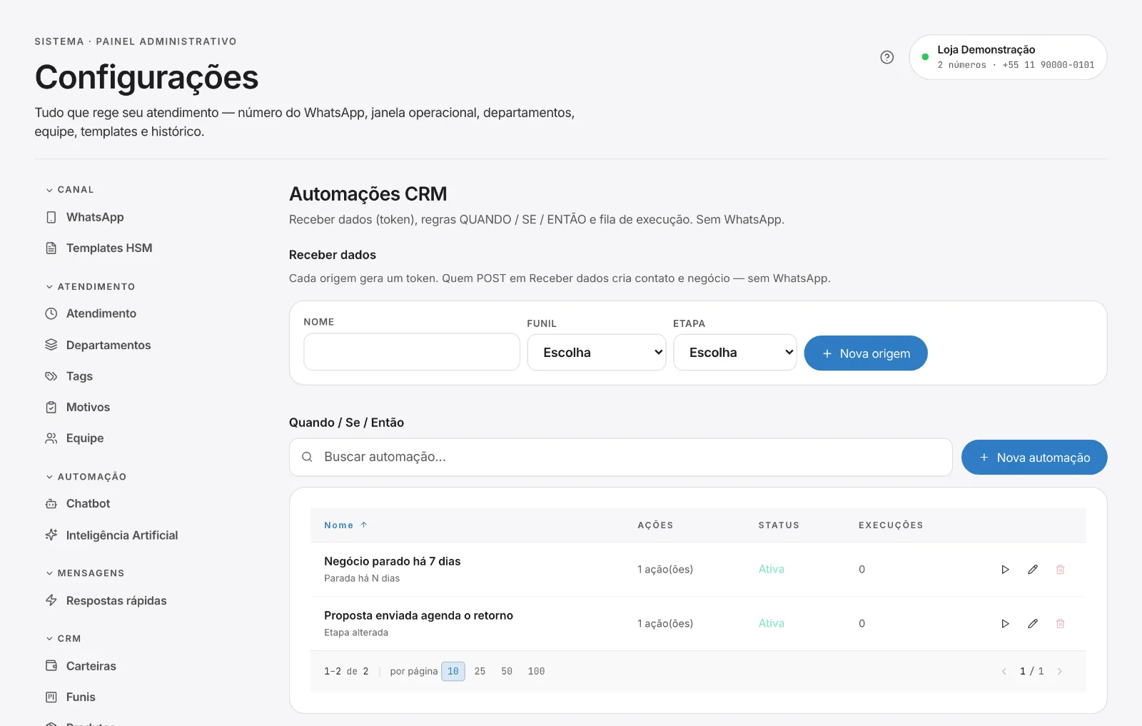Click Ativa status of Negócio parado row
This screenshot has width=1142, height=726.
point(772,569)
